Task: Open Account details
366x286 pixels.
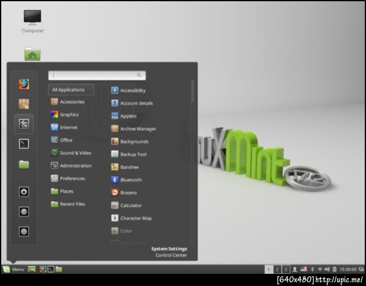Action: coord(132,103)
